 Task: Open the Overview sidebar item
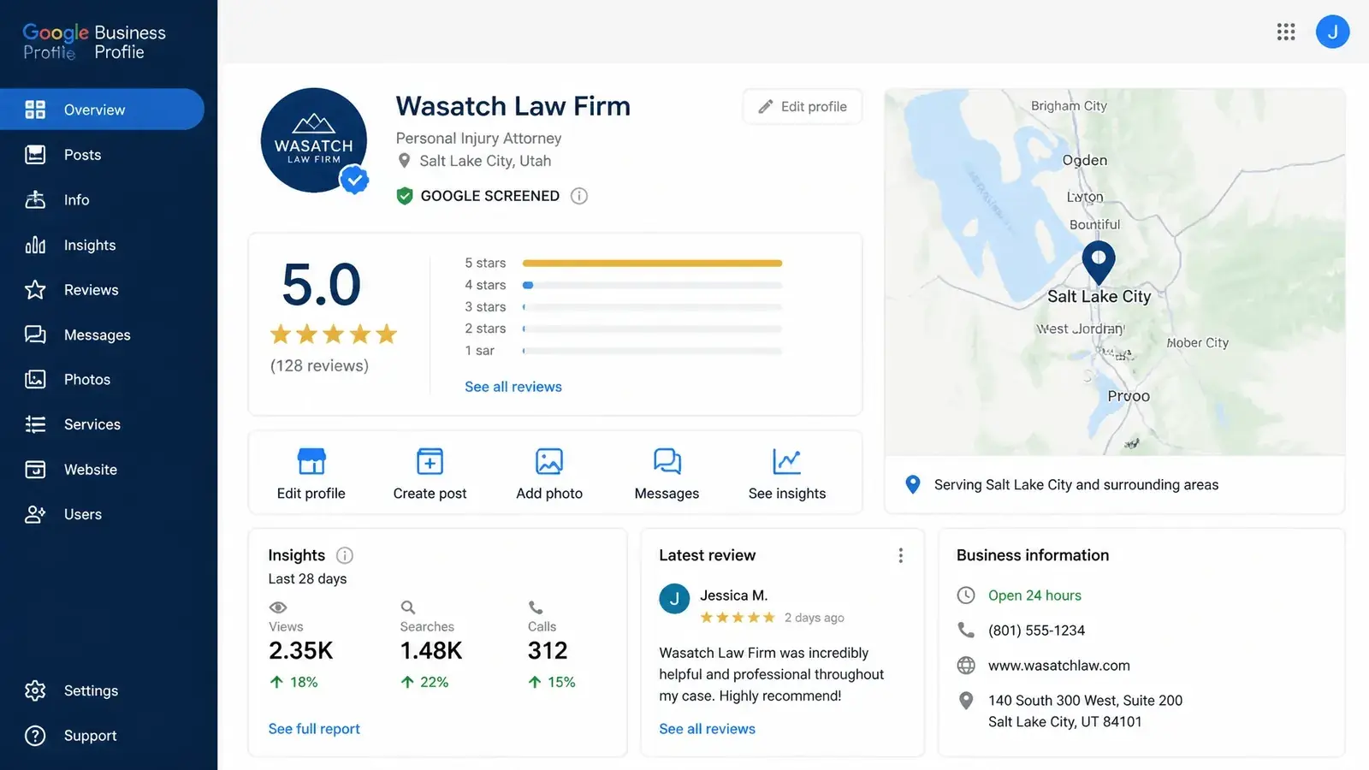(102, 110)
